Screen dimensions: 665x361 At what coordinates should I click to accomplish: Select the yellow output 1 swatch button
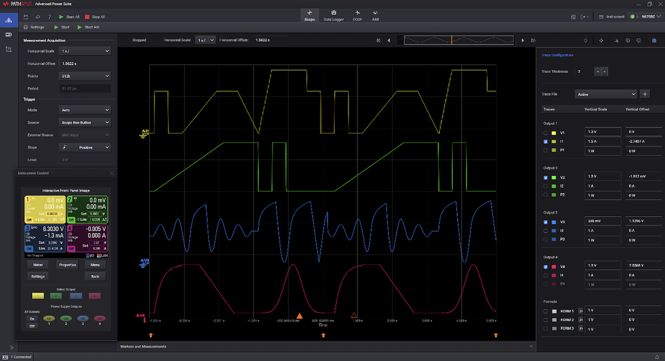point(38,296)
